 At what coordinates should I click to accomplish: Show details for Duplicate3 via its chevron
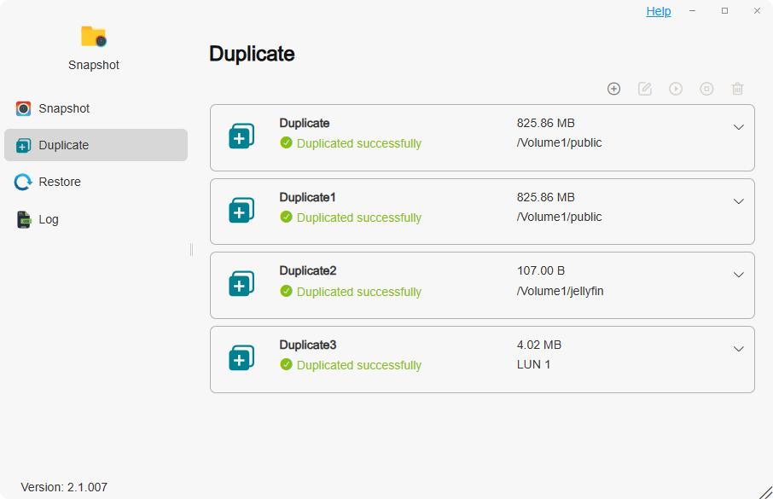coord(739,348)
